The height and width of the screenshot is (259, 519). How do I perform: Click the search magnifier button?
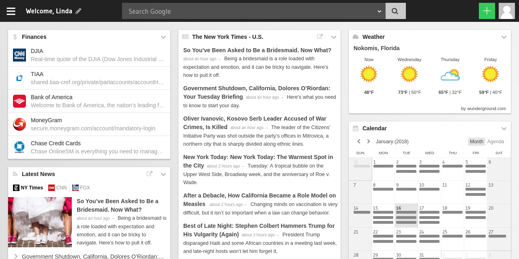[396, 11]
